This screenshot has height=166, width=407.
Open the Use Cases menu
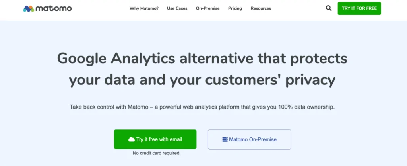pyautogui.click(x=177, y=8)
